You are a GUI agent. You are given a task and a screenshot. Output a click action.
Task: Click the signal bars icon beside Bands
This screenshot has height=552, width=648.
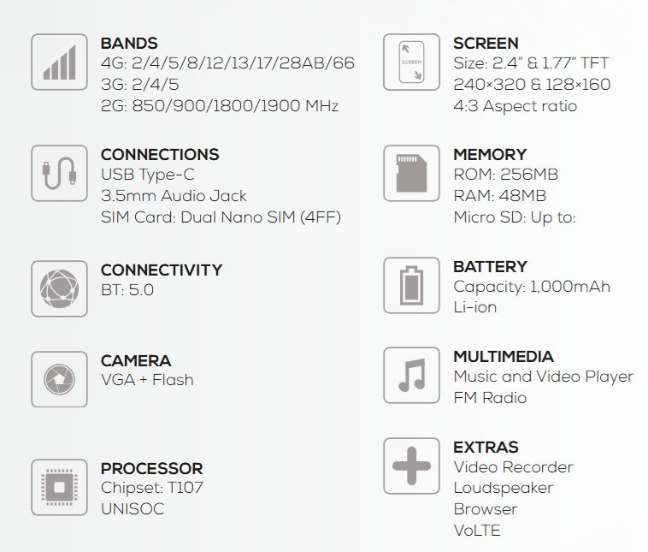(59, 61)
